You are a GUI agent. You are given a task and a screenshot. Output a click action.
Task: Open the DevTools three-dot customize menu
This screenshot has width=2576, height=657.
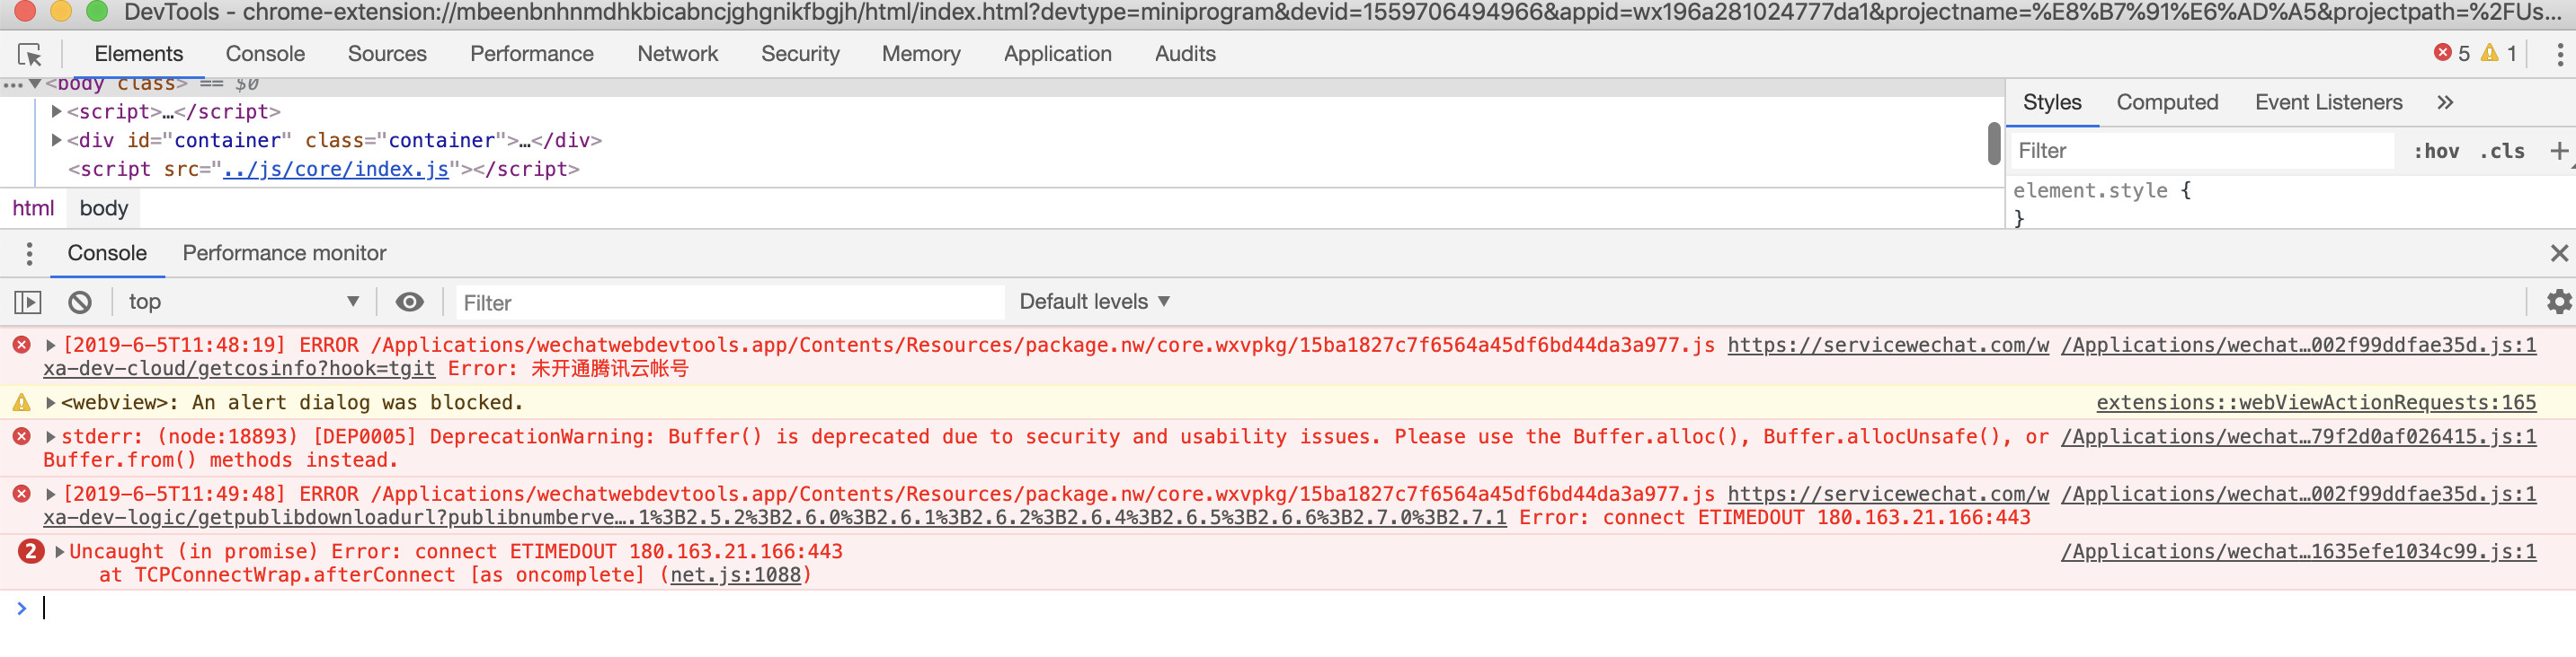[x=2559, y=54]
